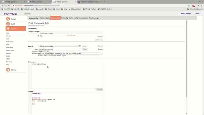Open NCCM in the sidebar
204x115 pixels.
(x=8, y=59)
